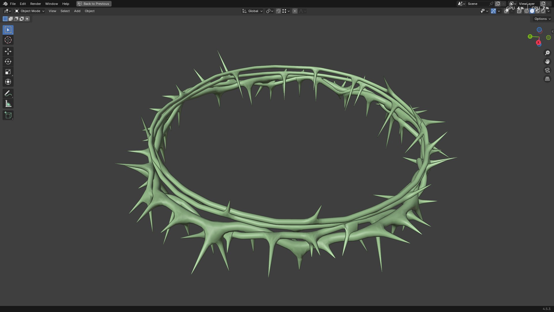Open snapping options dropdown
Image resolution: width=554 pixels, height=312 pixels.
coord(286,11)
